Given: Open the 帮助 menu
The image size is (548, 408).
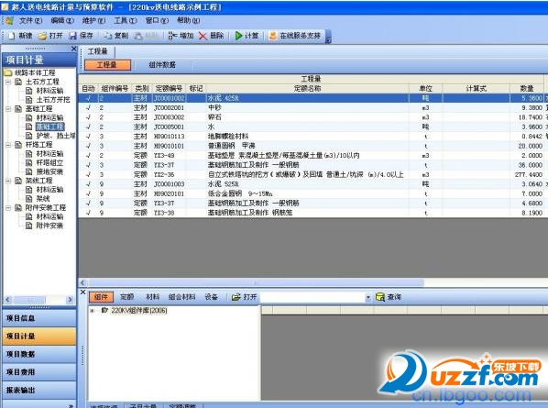Looking at the screenshot, I should [189, 20].
